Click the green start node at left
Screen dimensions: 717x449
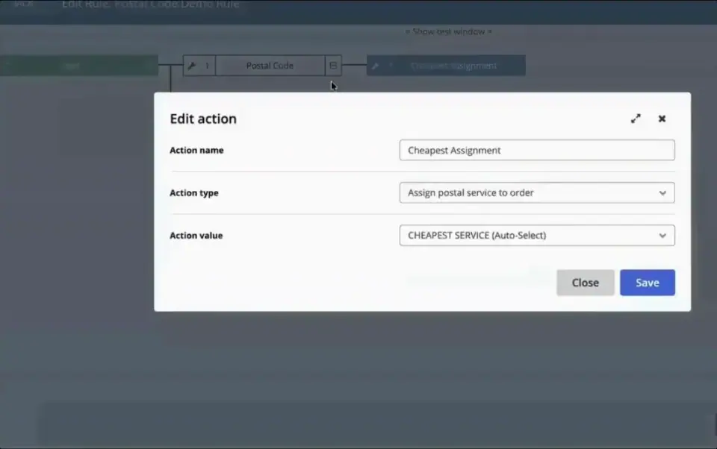pos(78,66)
